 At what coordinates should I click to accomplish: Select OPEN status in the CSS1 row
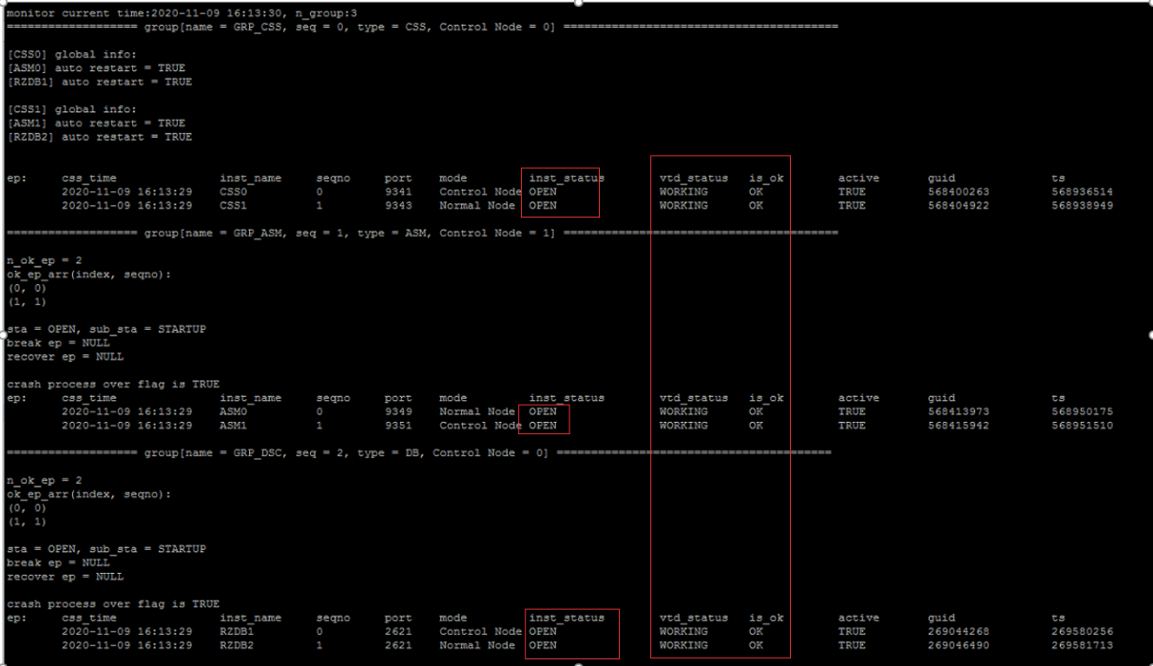click(x=543, y=205)
